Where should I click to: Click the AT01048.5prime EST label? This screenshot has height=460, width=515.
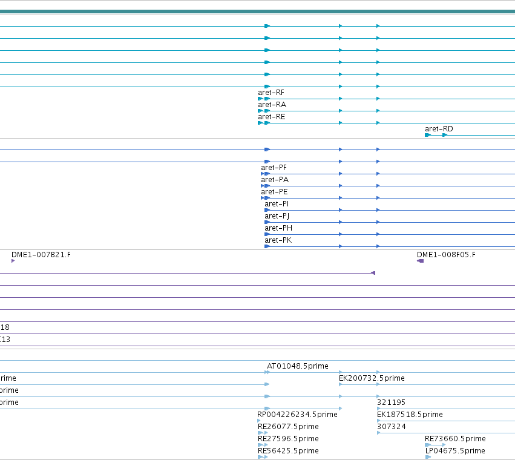(x=298, y=366)
